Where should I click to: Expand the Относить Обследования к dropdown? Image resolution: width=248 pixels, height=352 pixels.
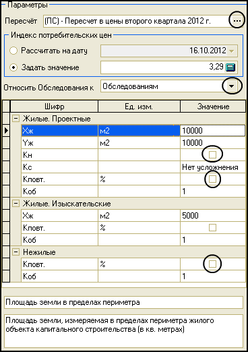pyautogui.click(x=232, y=86)
